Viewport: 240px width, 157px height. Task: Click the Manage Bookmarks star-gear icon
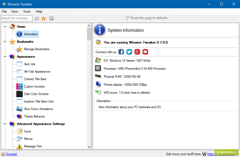click(20, 49)
